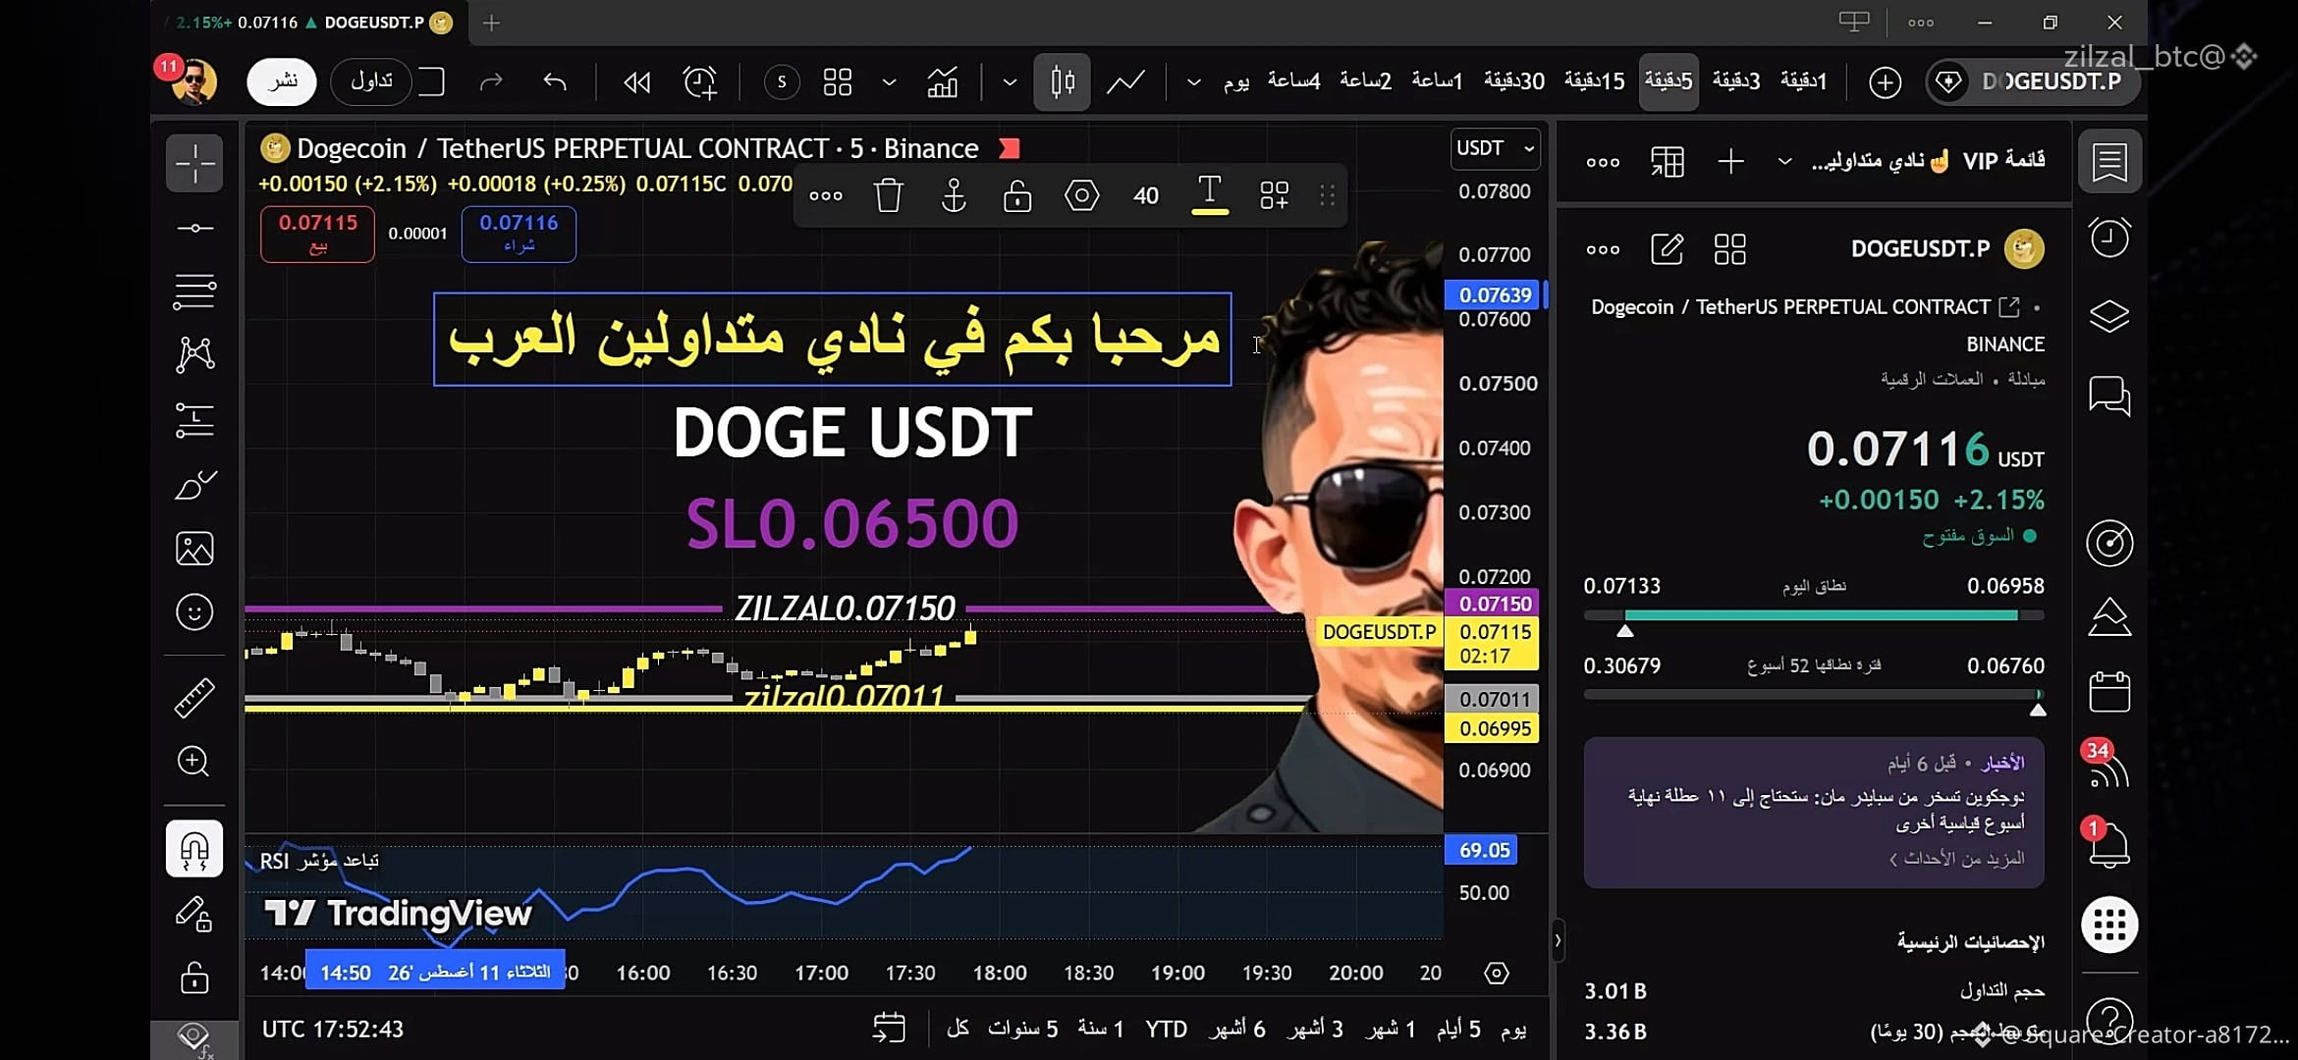Switch to the 4ساعة timeframe
This screenshot has height=1060, width=2298.
click(1293, 81)
